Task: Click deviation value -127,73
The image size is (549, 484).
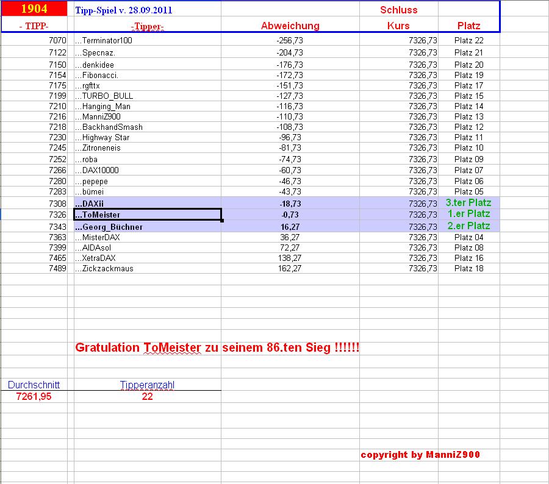Action: pos(290,96)
